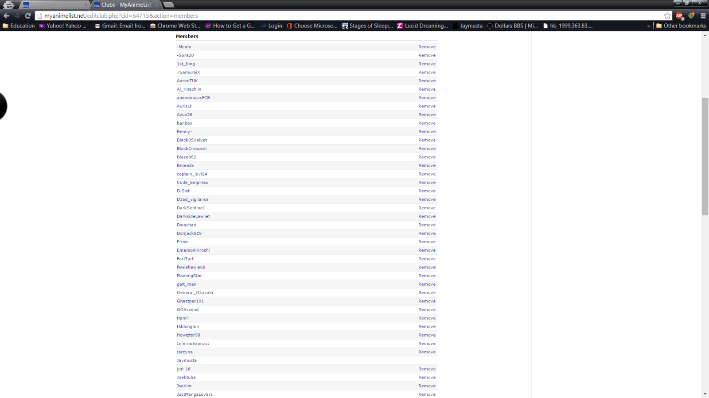Open the Gmail bookmark
The image size is (709, 398).
[120, 26]
